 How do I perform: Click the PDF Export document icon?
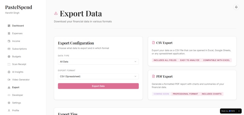[x=153, y=76]
